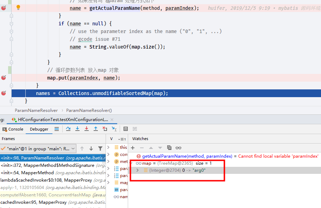Screen dimensions: 321x208
Task: Collapse the 'if (name == null)' code block
Action: (12, 24)
